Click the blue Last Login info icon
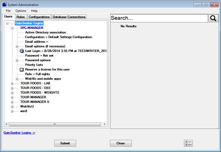 [22, 51]
